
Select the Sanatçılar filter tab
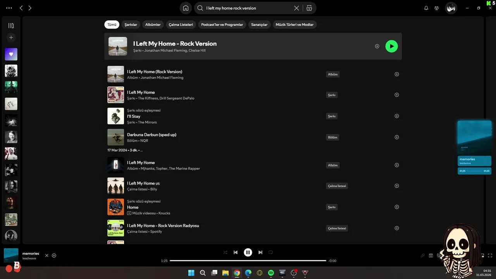(259, 24)
